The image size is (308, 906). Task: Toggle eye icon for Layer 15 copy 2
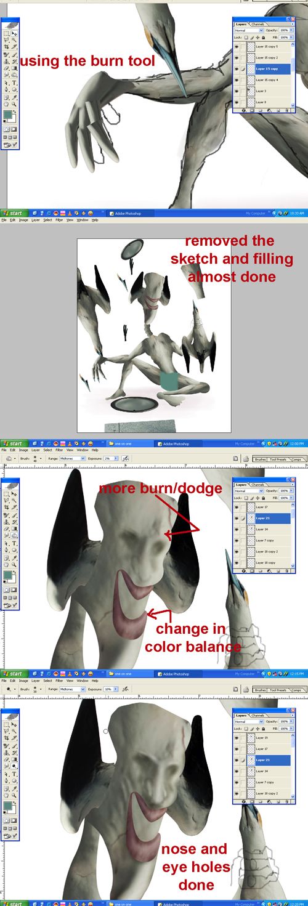[237, 58]
